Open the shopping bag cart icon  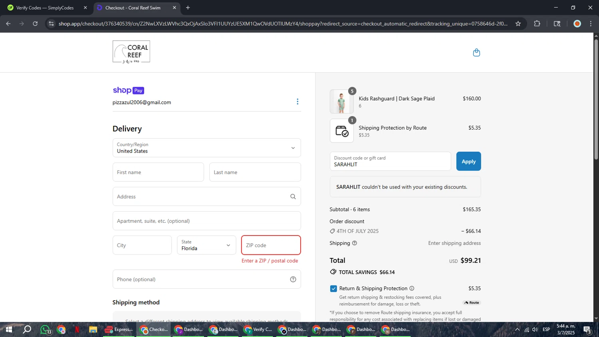coord(476,53)
